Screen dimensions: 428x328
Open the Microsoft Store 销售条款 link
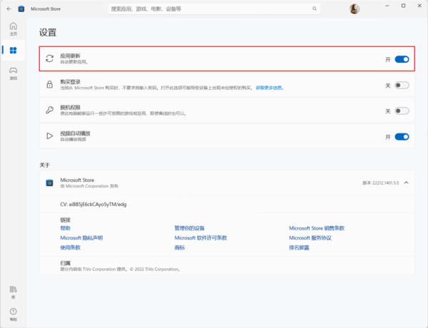(x=316, y=228)
